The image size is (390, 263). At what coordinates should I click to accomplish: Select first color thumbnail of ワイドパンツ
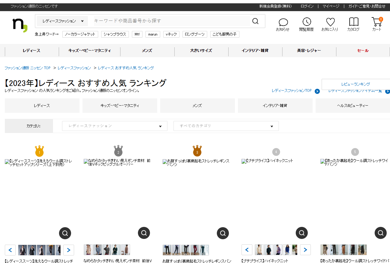tap(325, 250)
